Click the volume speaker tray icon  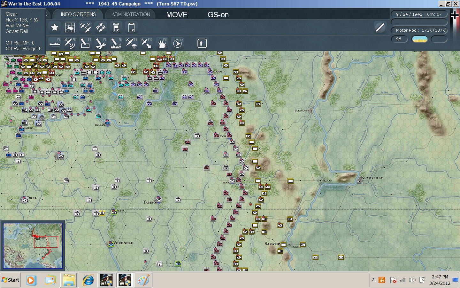coord(412,280)
